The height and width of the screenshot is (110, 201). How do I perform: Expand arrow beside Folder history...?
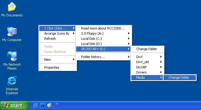click(x=129, y=57)
